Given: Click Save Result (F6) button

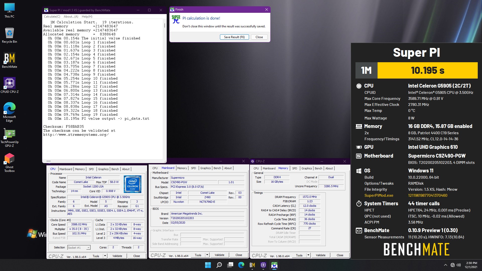Looking at the screenshot, I should pyautogui.click(x=234, y=37).
